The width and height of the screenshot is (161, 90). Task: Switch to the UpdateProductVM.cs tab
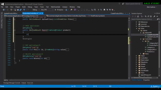tap(11, 13)
